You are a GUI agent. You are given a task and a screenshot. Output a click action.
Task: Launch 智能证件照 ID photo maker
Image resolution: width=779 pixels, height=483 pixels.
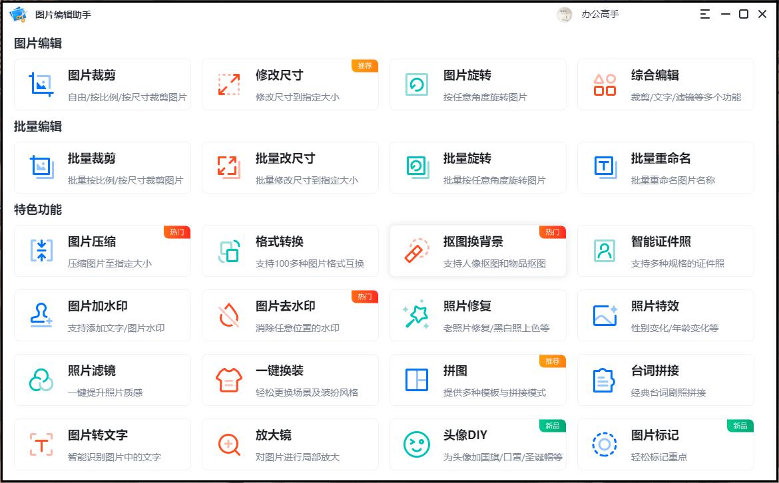coord(666,251)
